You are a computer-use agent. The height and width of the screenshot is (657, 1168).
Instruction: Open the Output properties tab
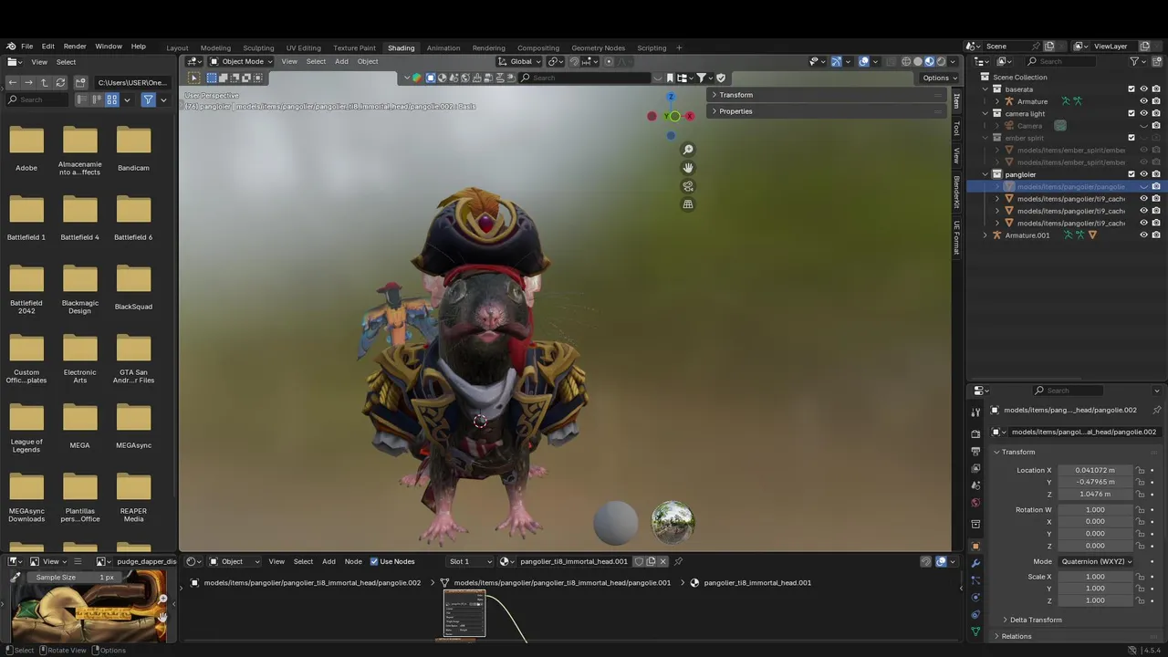(975, 451)
